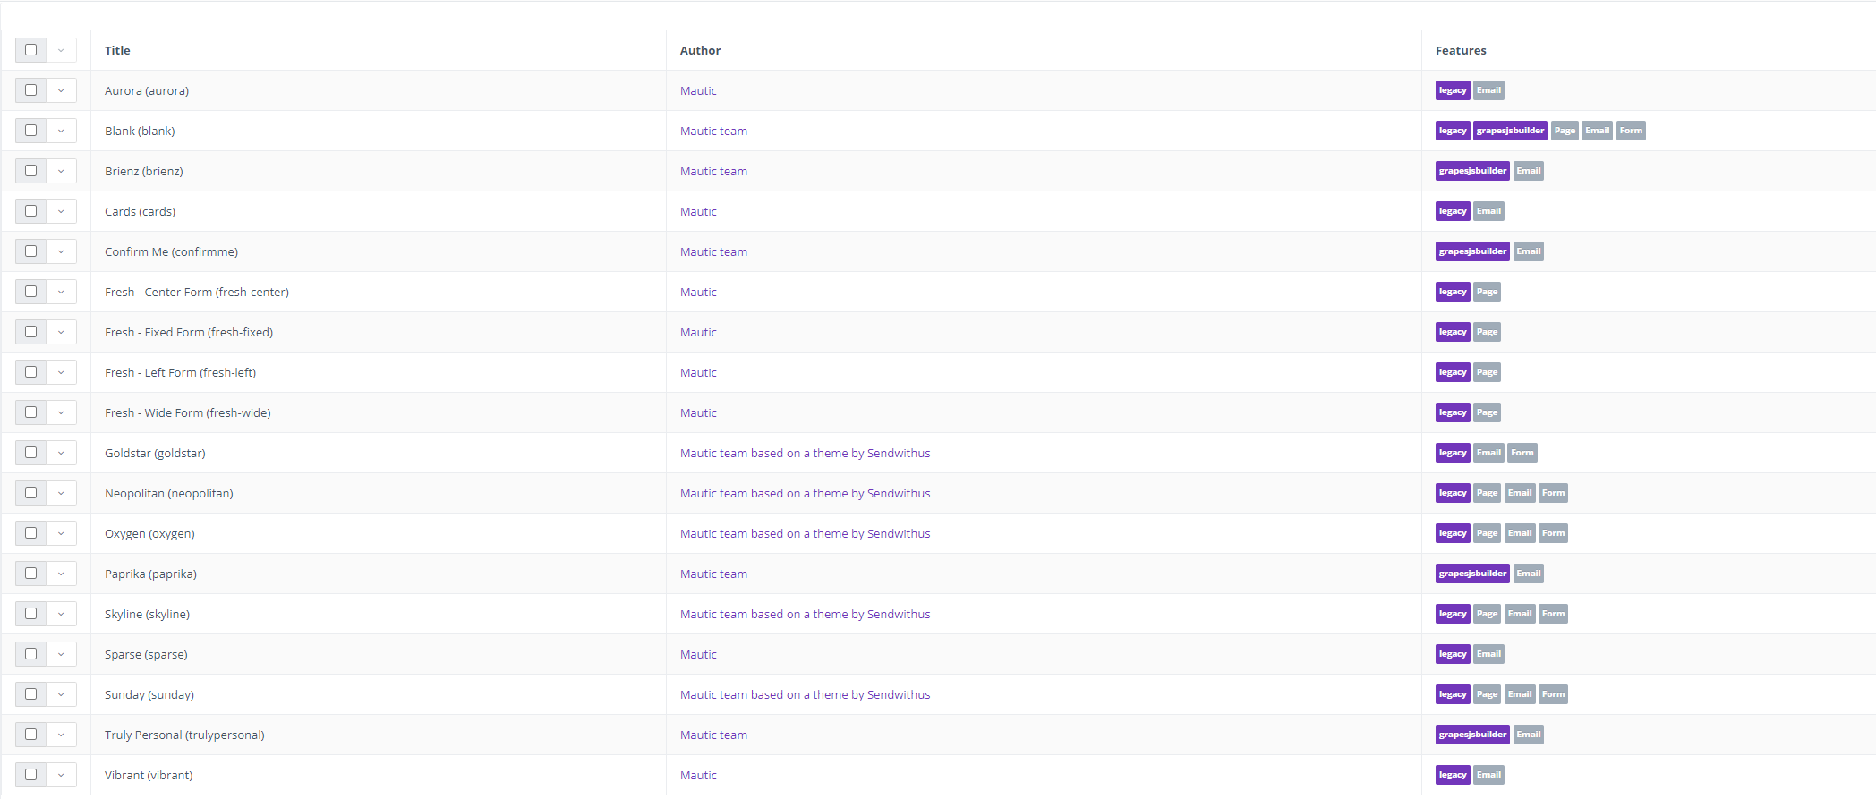Expand the Blank theme actions dropdown
Screen dimensions: 1876x799
coord(61,131)
